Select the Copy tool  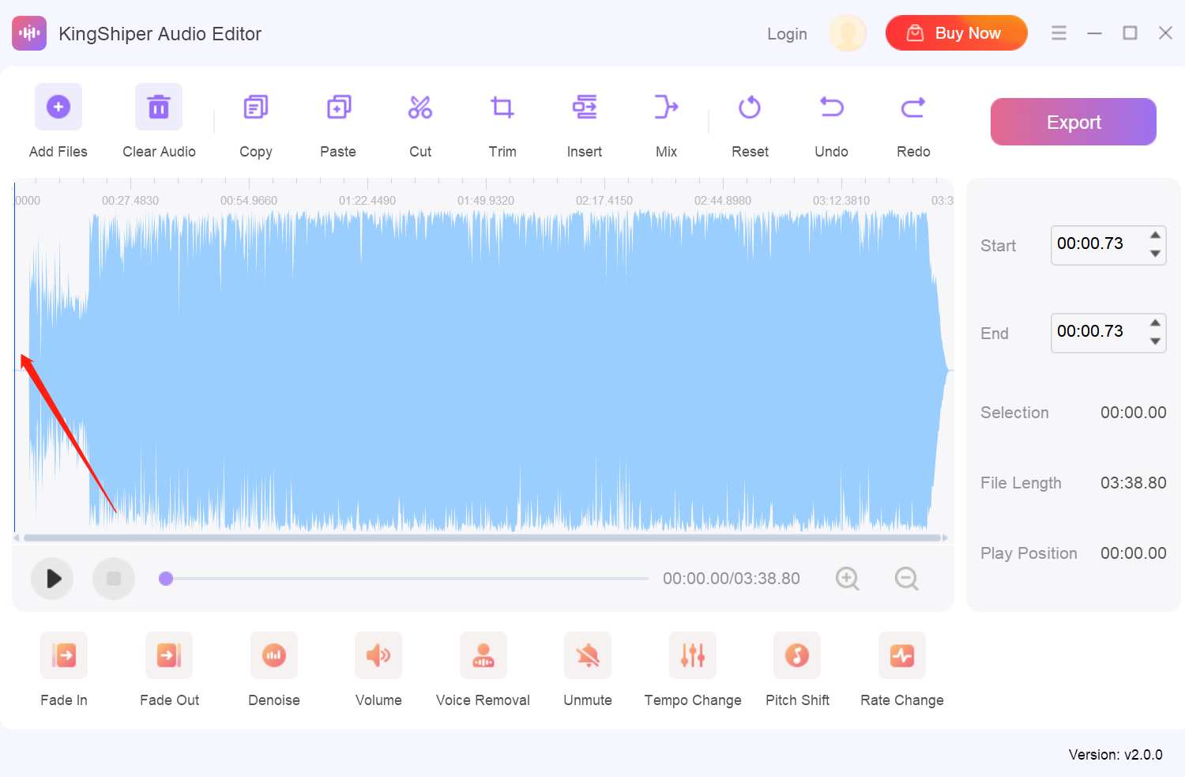click(256, 107)
